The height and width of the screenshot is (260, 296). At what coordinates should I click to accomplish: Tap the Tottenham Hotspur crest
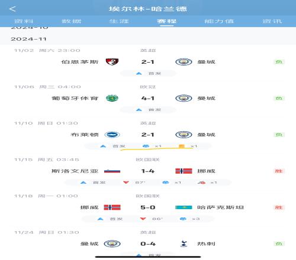(184, 243)
